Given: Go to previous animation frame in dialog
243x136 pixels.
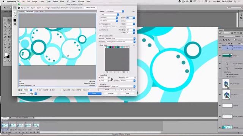Looking at the screenshot, I should pyautogui.click(x=121, y=90).
